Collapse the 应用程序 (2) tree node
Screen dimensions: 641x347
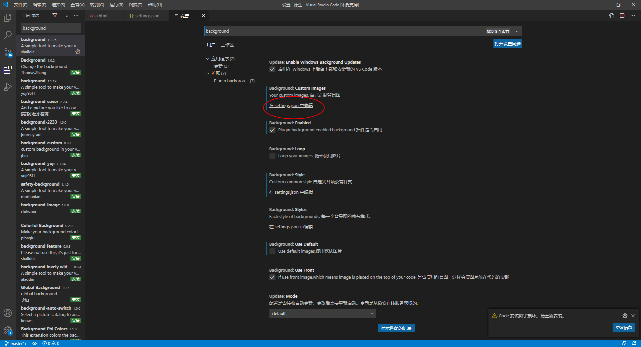(x=208, y=59)
